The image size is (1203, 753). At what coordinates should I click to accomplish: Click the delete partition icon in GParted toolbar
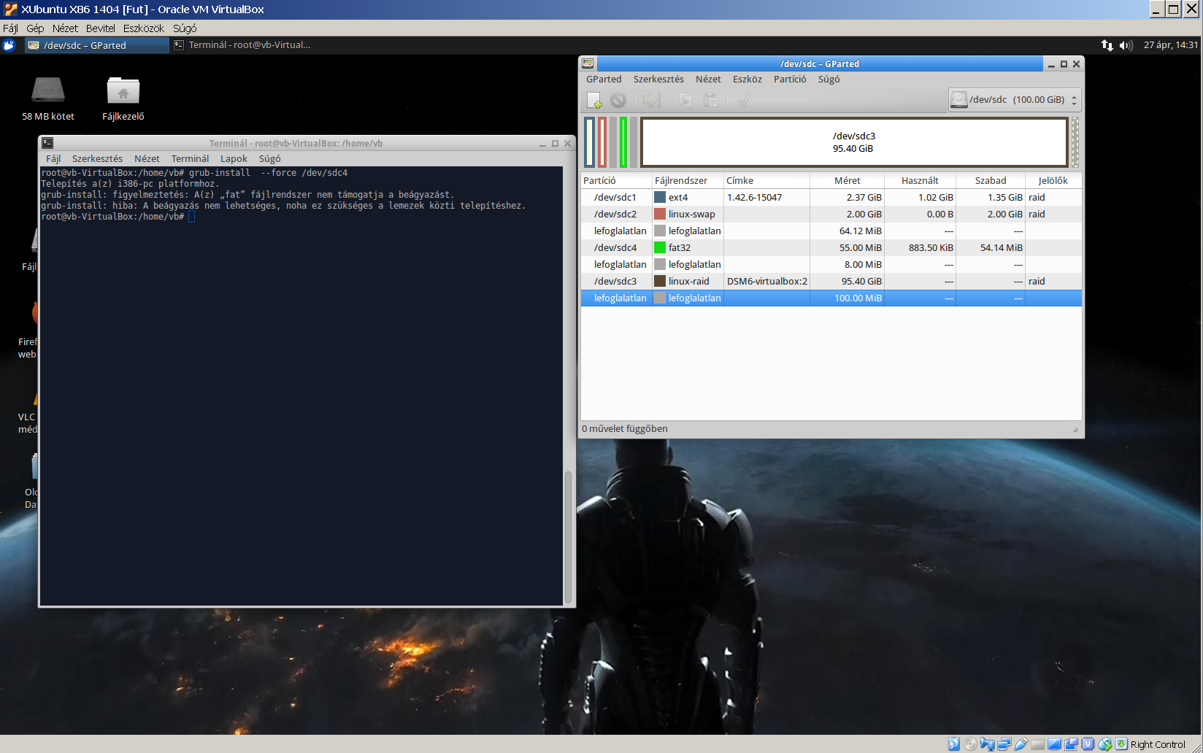[x=618, y=100]
